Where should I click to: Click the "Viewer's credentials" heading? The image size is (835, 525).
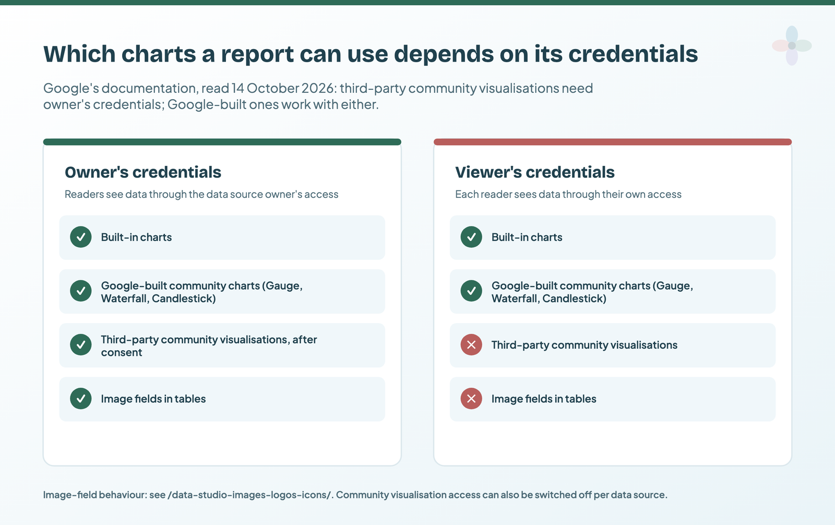pyautogui.click(x=535, y=172)
